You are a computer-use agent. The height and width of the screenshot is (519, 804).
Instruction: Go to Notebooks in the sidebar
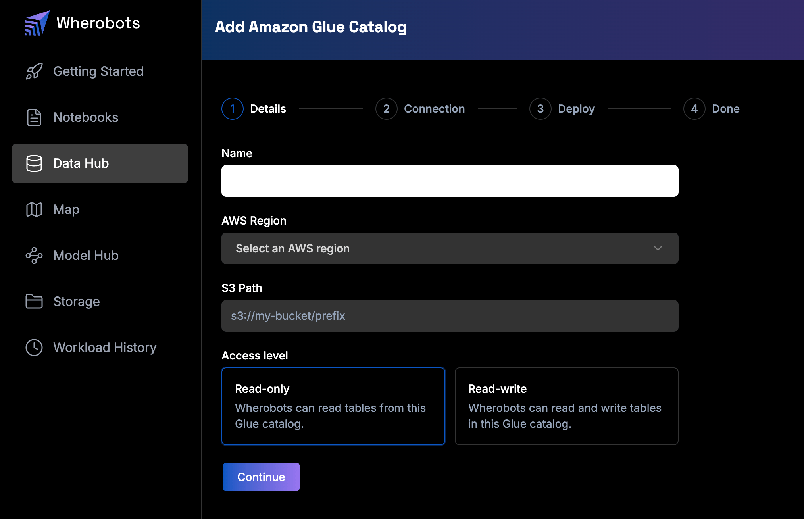click(100, 117)
